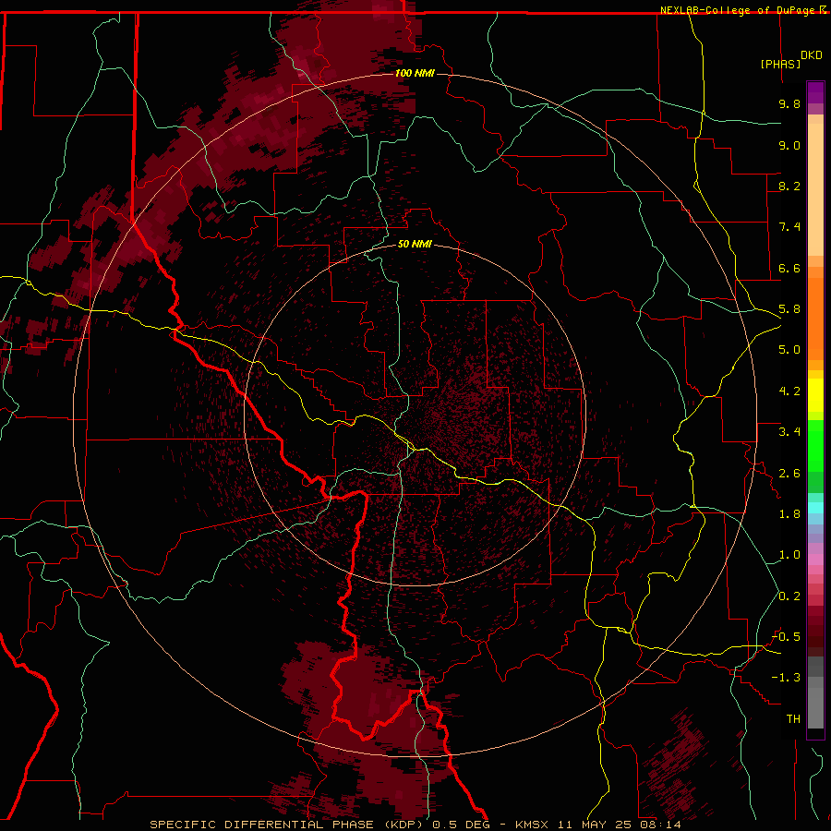Click the 50 NMI range ring label
This screenshot has height=831, width=831.
point(415,245)
